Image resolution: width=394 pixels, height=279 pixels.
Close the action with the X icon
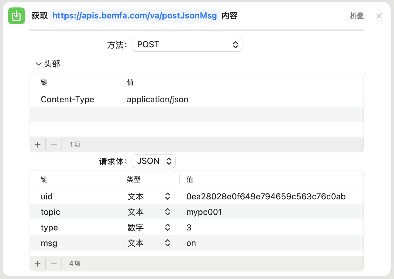pyautogui.click(x=379, y=16)
